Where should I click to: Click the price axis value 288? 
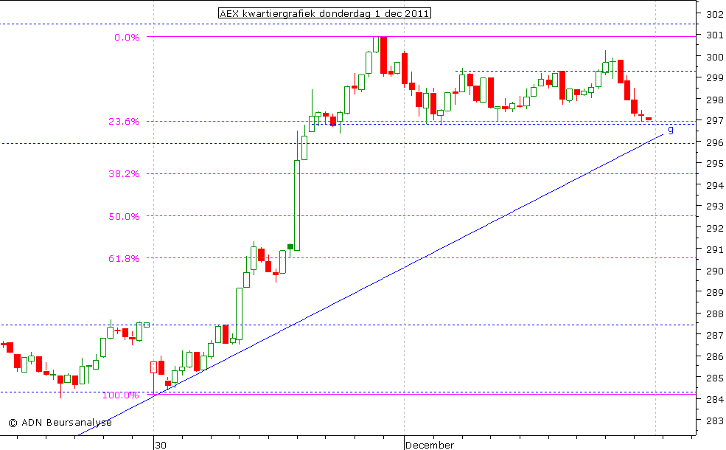click(x=715, y=314)
